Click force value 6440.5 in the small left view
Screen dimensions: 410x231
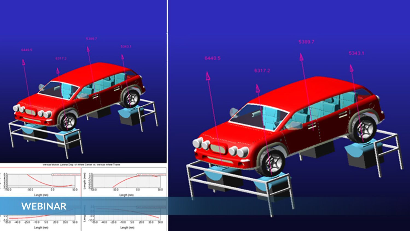pos(27,50)
